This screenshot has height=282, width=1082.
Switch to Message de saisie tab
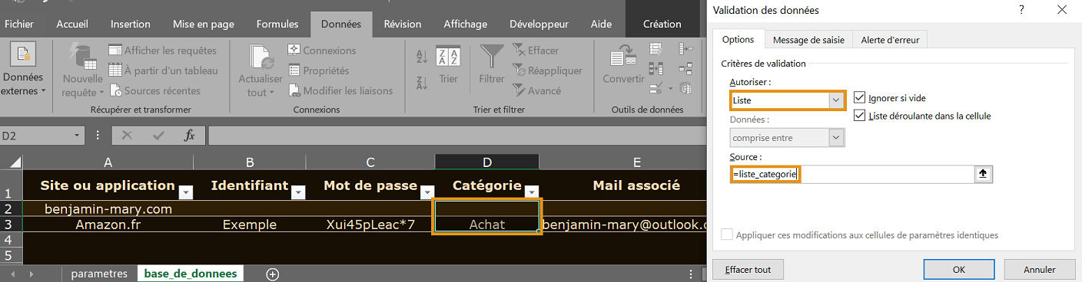pyautogui.click(x=808, y=40)
